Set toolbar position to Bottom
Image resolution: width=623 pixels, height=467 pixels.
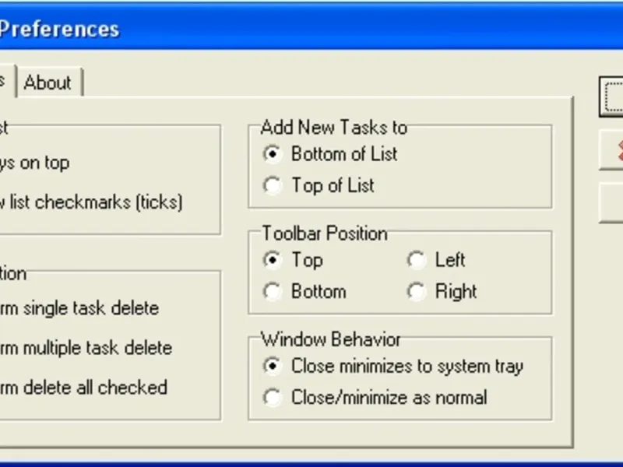[273, 292]
